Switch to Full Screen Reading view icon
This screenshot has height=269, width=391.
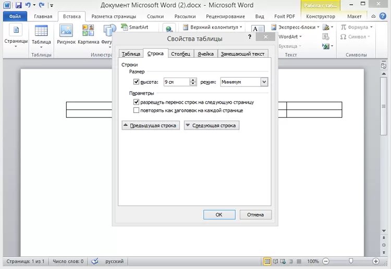pos(275,261)
